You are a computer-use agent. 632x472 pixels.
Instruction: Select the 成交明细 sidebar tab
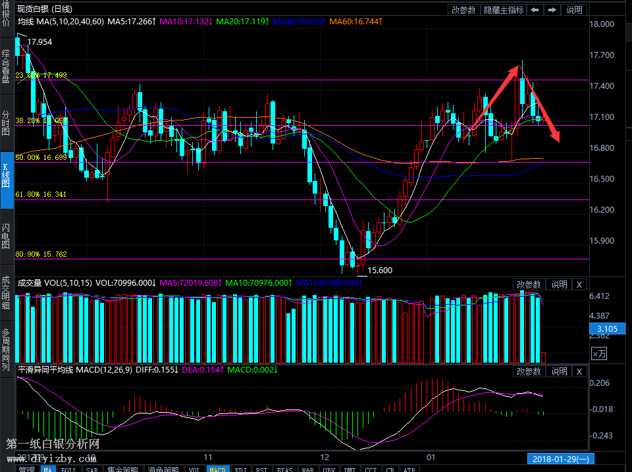(6, 292)
